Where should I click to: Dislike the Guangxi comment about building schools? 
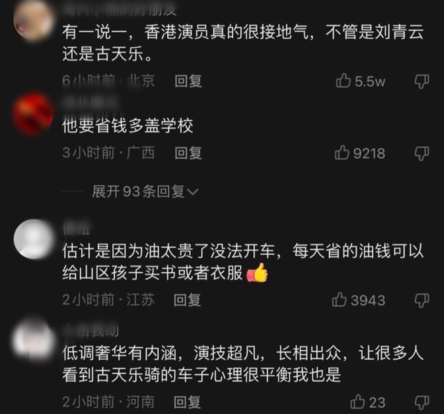click(422, 153)
